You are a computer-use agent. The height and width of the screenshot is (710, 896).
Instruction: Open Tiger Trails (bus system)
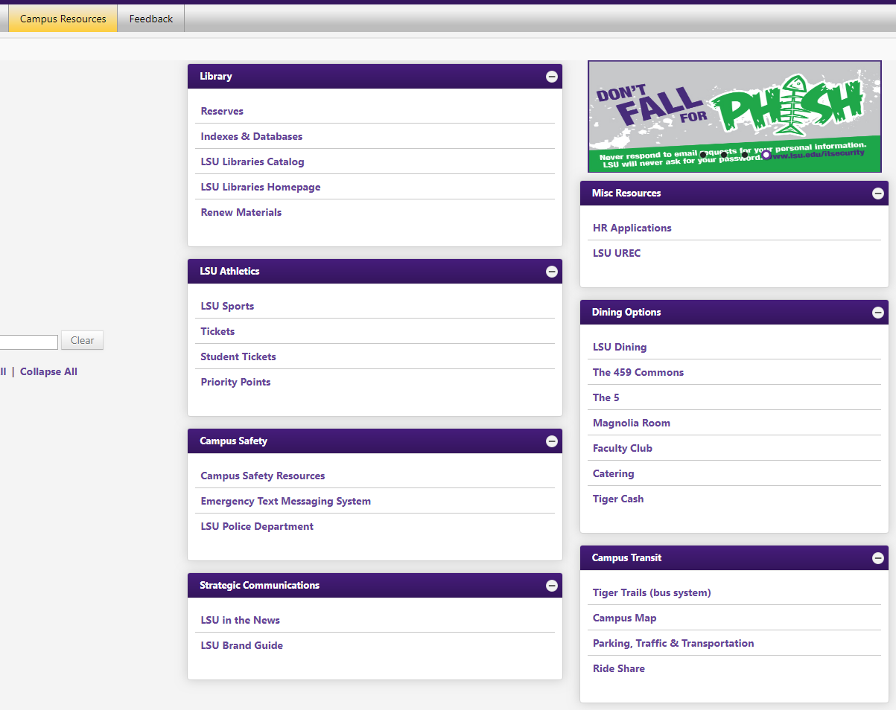(652, 592)
